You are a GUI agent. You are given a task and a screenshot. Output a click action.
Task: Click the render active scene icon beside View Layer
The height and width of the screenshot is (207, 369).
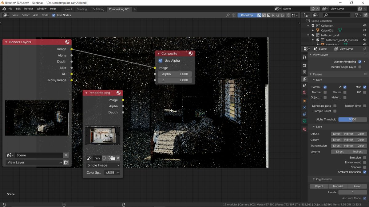click(x=66, y=163)
